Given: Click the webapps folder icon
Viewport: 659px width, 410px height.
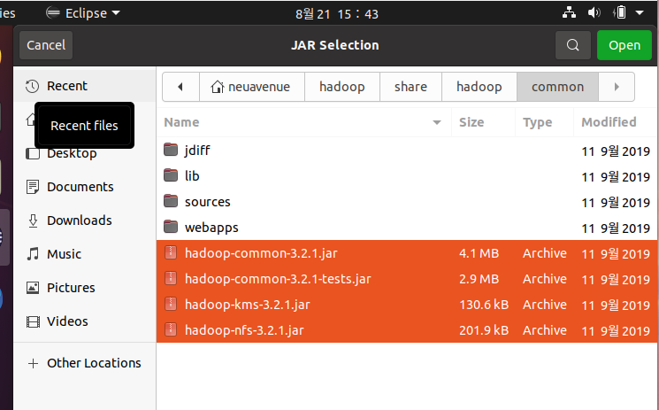Looking at the screenshot, I should coord(171,227).
